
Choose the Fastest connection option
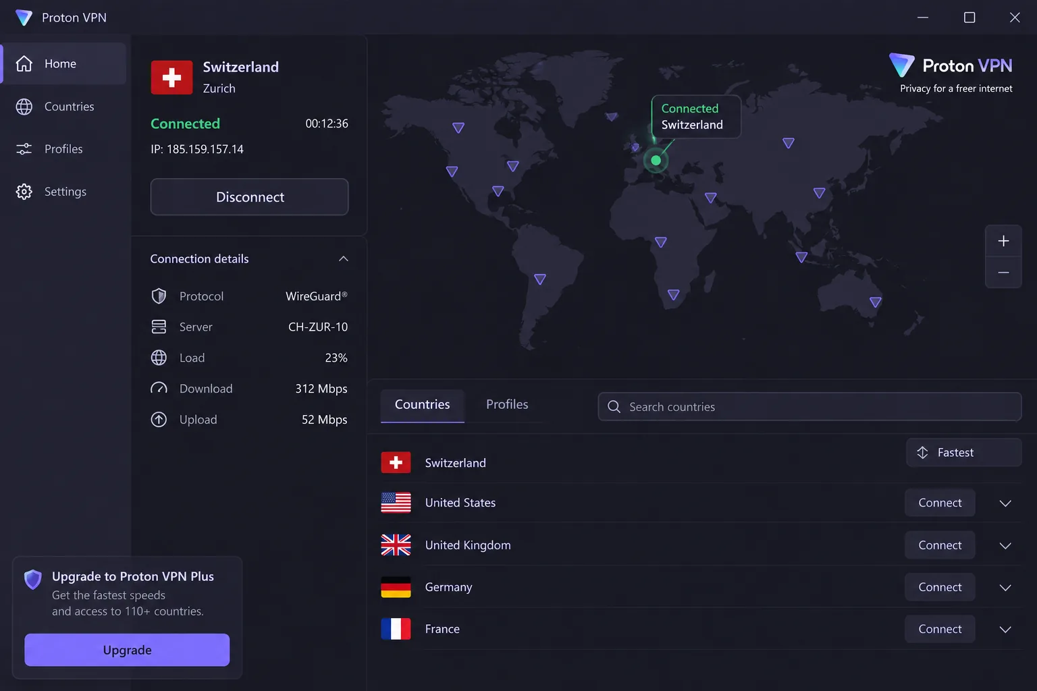click(964, 453)
